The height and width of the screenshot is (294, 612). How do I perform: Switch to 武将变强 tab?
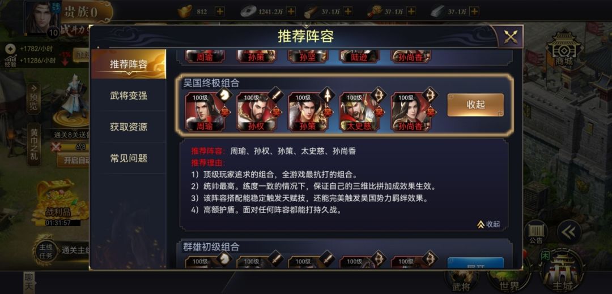coord(129,96)
